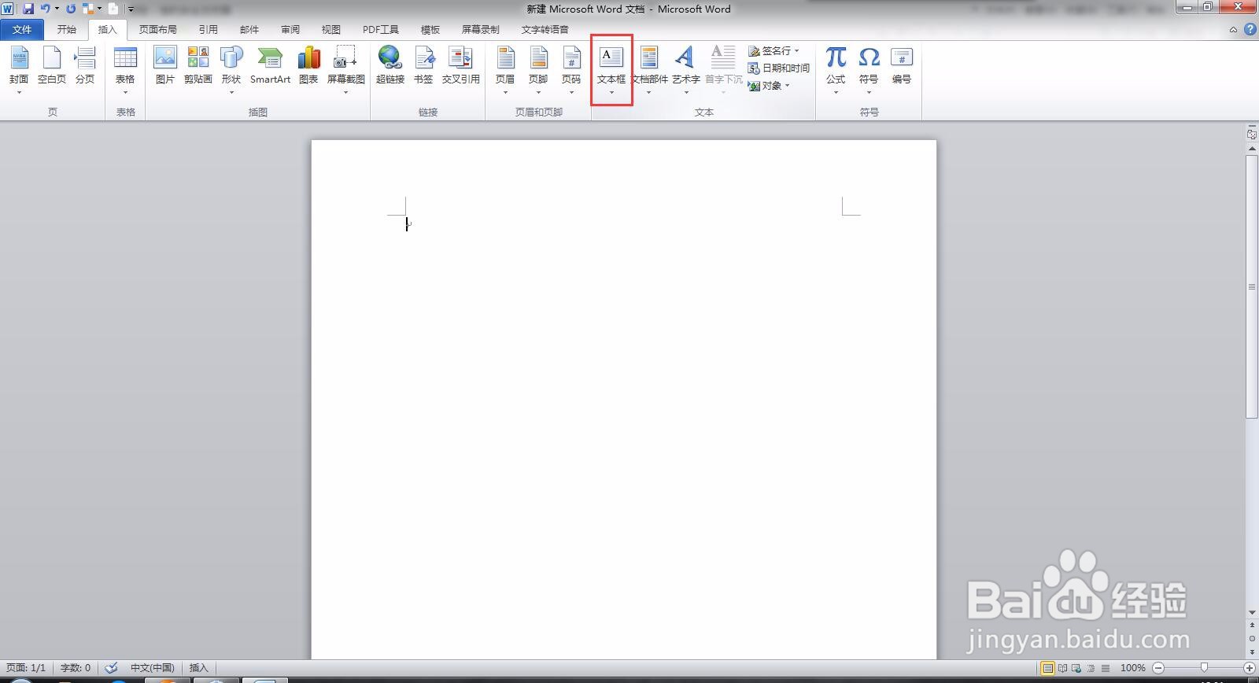The width and height of the screenshot is (1259, 683).
Task: Open the 文件 (File) tab
Action: pyautogui.click(x=22, y=30)
